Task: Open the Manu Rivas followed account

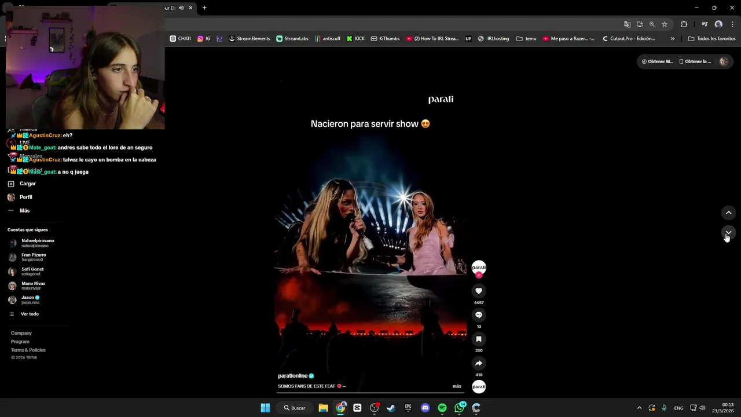Action: (27, 286)
